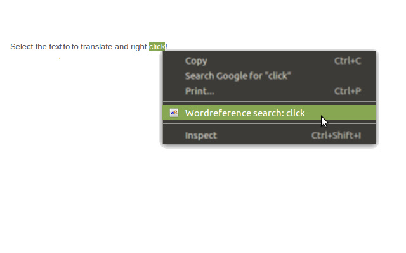Open Print... from the context menu

[269, 91]
